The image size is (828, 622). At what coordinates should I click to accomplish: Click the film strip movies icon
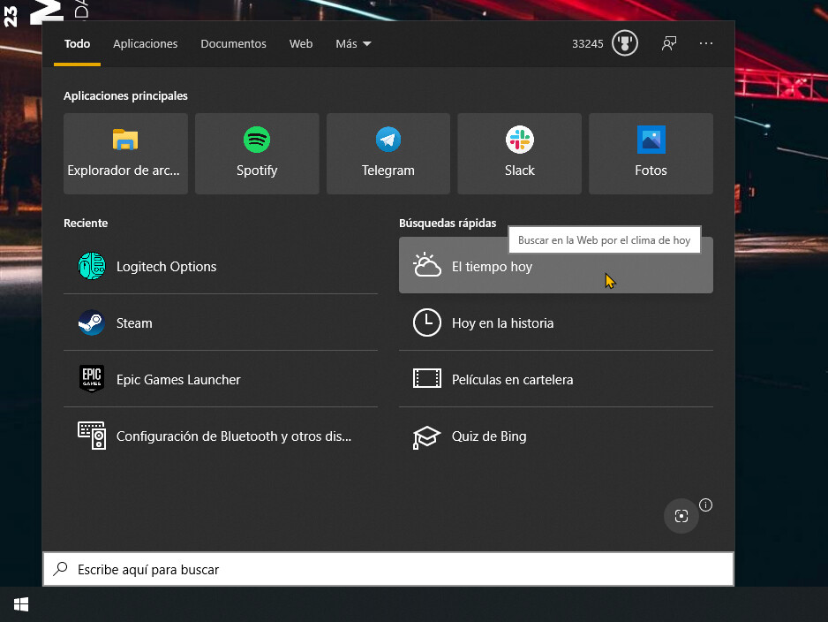426,378
